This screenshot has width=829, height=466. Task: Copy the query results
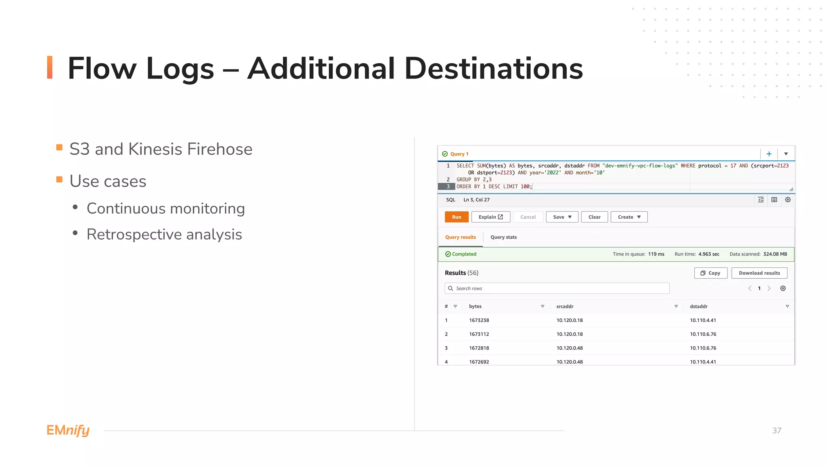coord(711,273)
